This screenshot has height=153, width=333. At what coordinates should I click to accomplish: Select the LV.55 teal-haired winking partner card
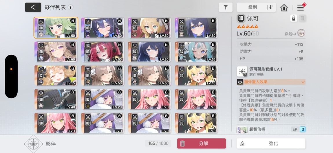click(196, 52)
